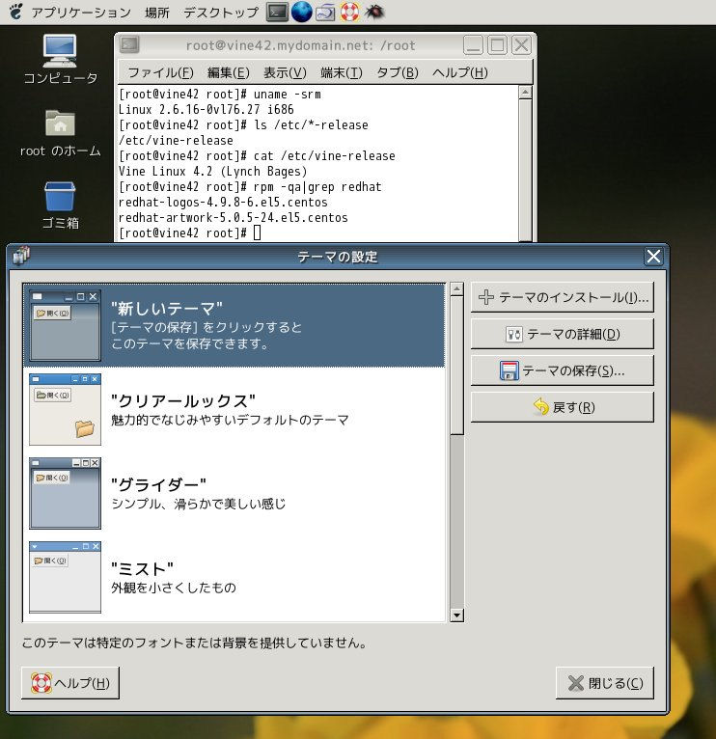The height and width of the screenshot is (739, 716).
Task: Click テーマの保存(S)... button
Action: click(x=563, y=370)
